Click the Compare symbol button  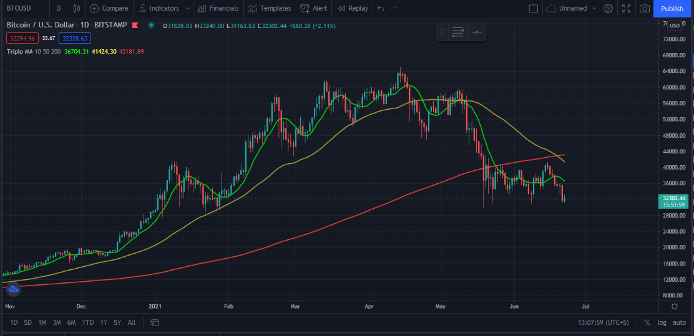click(x=109, y=8)
